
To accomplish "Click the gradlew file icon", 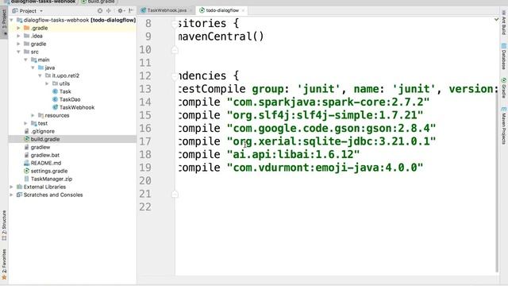I will (x=26, y=147).
